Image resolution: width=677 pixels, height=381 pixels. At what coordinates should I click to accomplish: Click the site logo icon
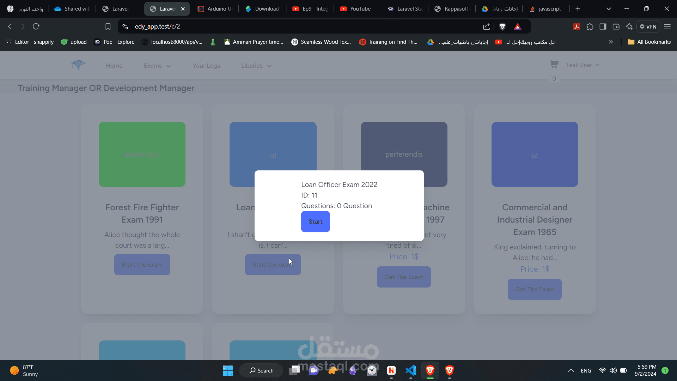pyautogui.click(x=78, y=65)
